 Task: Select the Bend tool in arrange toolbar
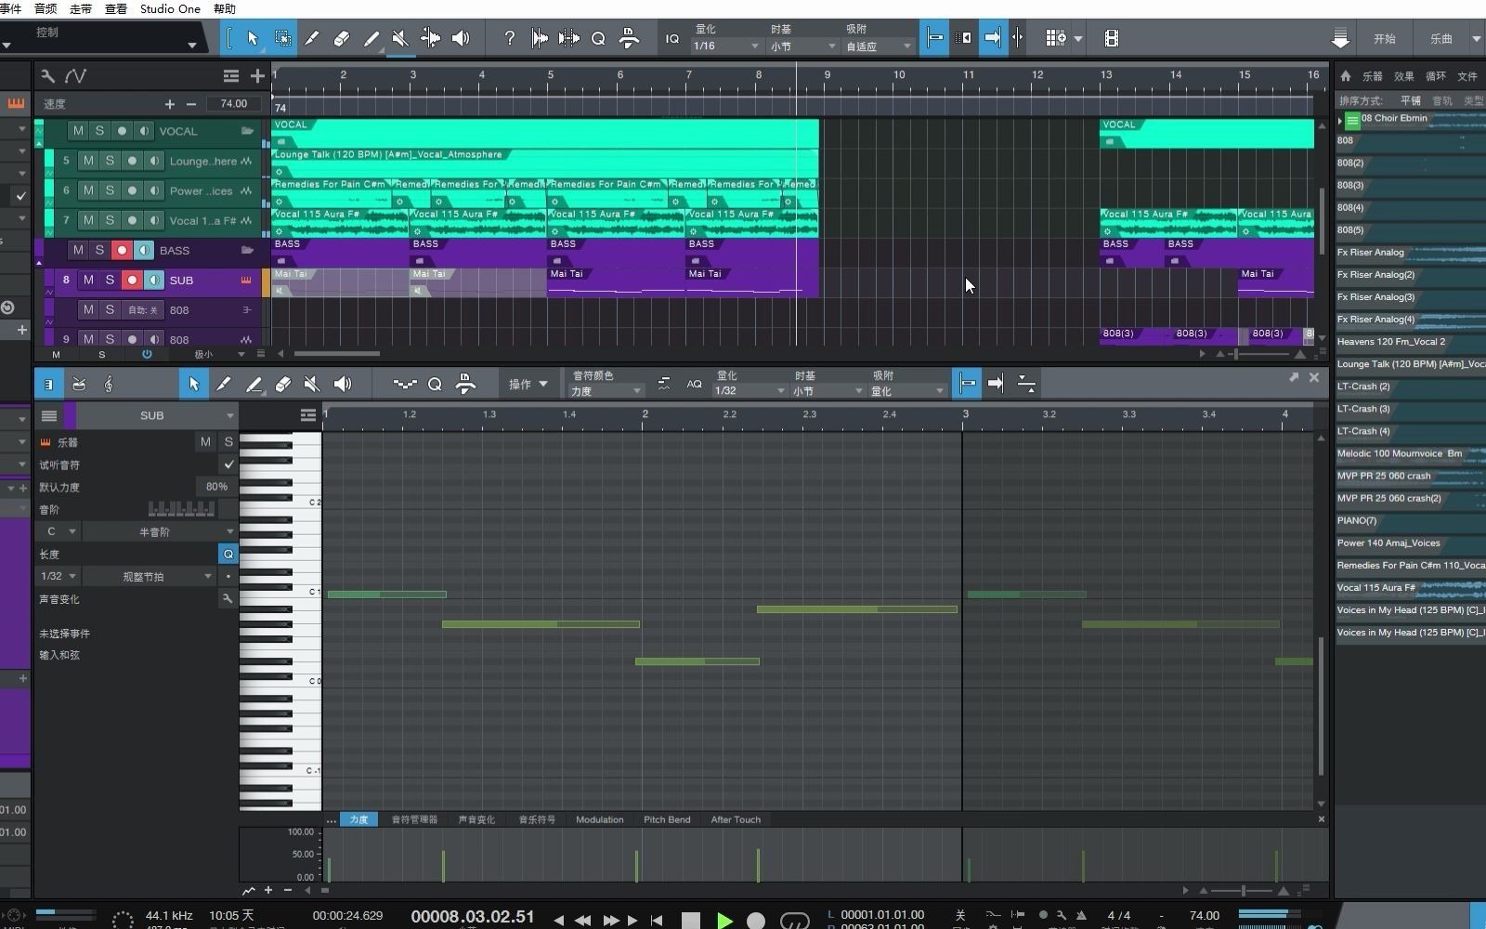(430, 38)
